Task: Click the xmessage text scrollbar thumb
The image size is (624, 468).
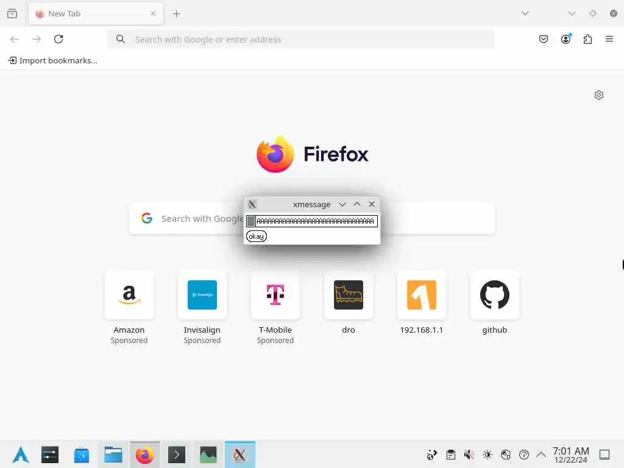Action: pyautogui.click(x=250, y=221)
